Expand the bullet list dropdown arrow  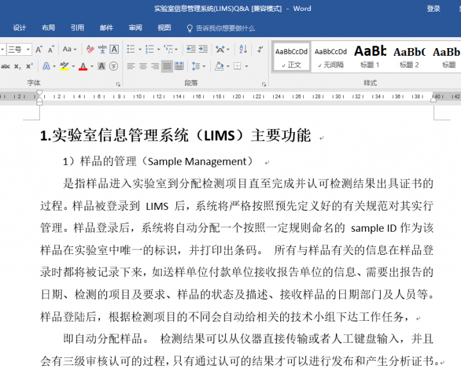click(x=140, y=49)
